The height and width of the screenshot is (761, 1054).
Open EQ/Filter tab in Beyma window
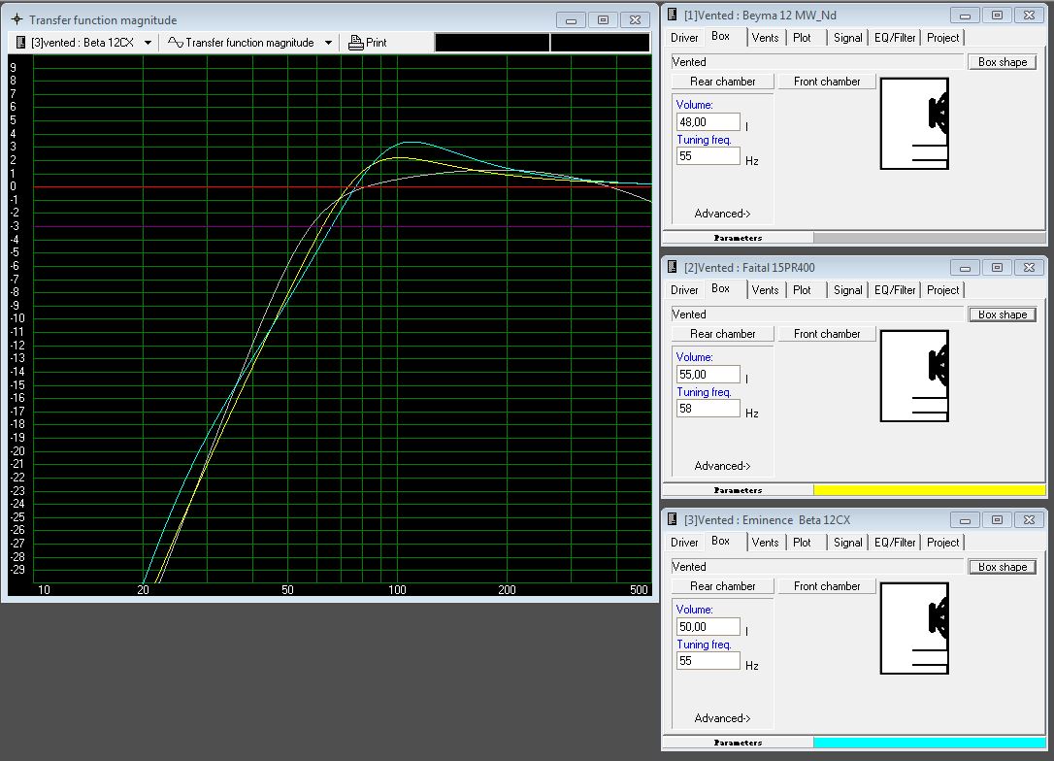coord(895,38)
